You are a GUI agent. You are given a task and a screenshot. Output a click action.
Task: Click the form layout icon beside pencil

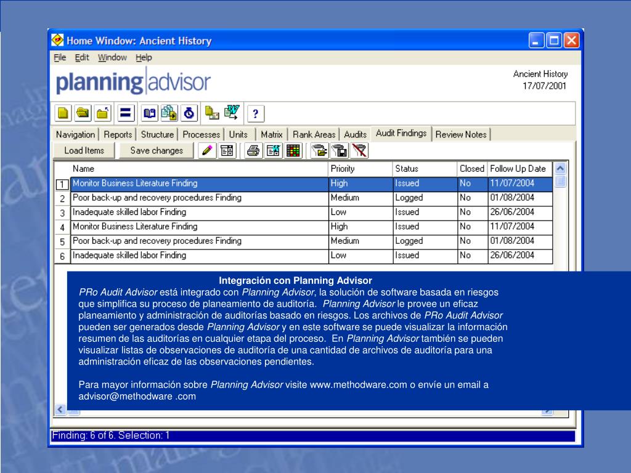[227, 151]
